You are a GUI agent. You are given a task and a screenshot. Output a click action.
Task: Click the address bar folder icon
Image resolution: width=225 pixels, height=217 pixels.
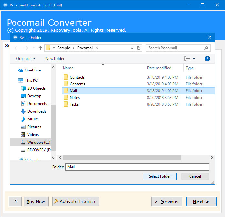48,48
